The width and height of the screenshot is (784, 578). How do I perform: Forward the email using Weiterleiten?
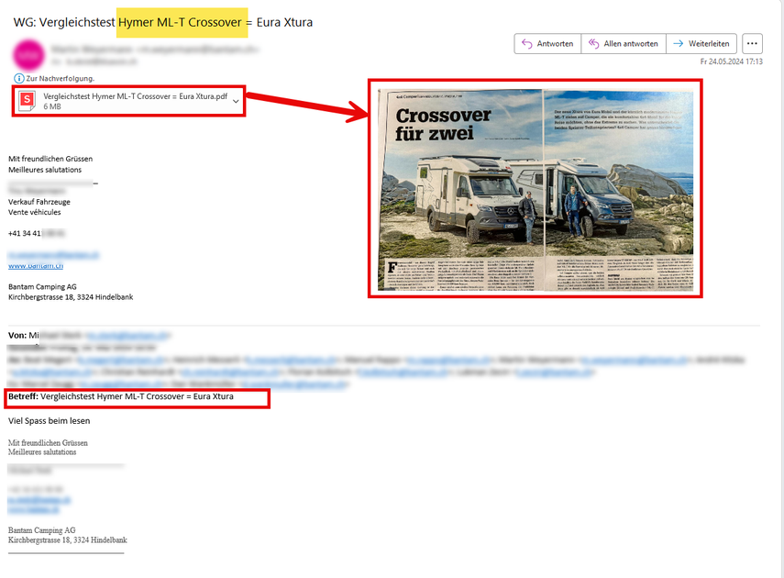pos(701,43)
